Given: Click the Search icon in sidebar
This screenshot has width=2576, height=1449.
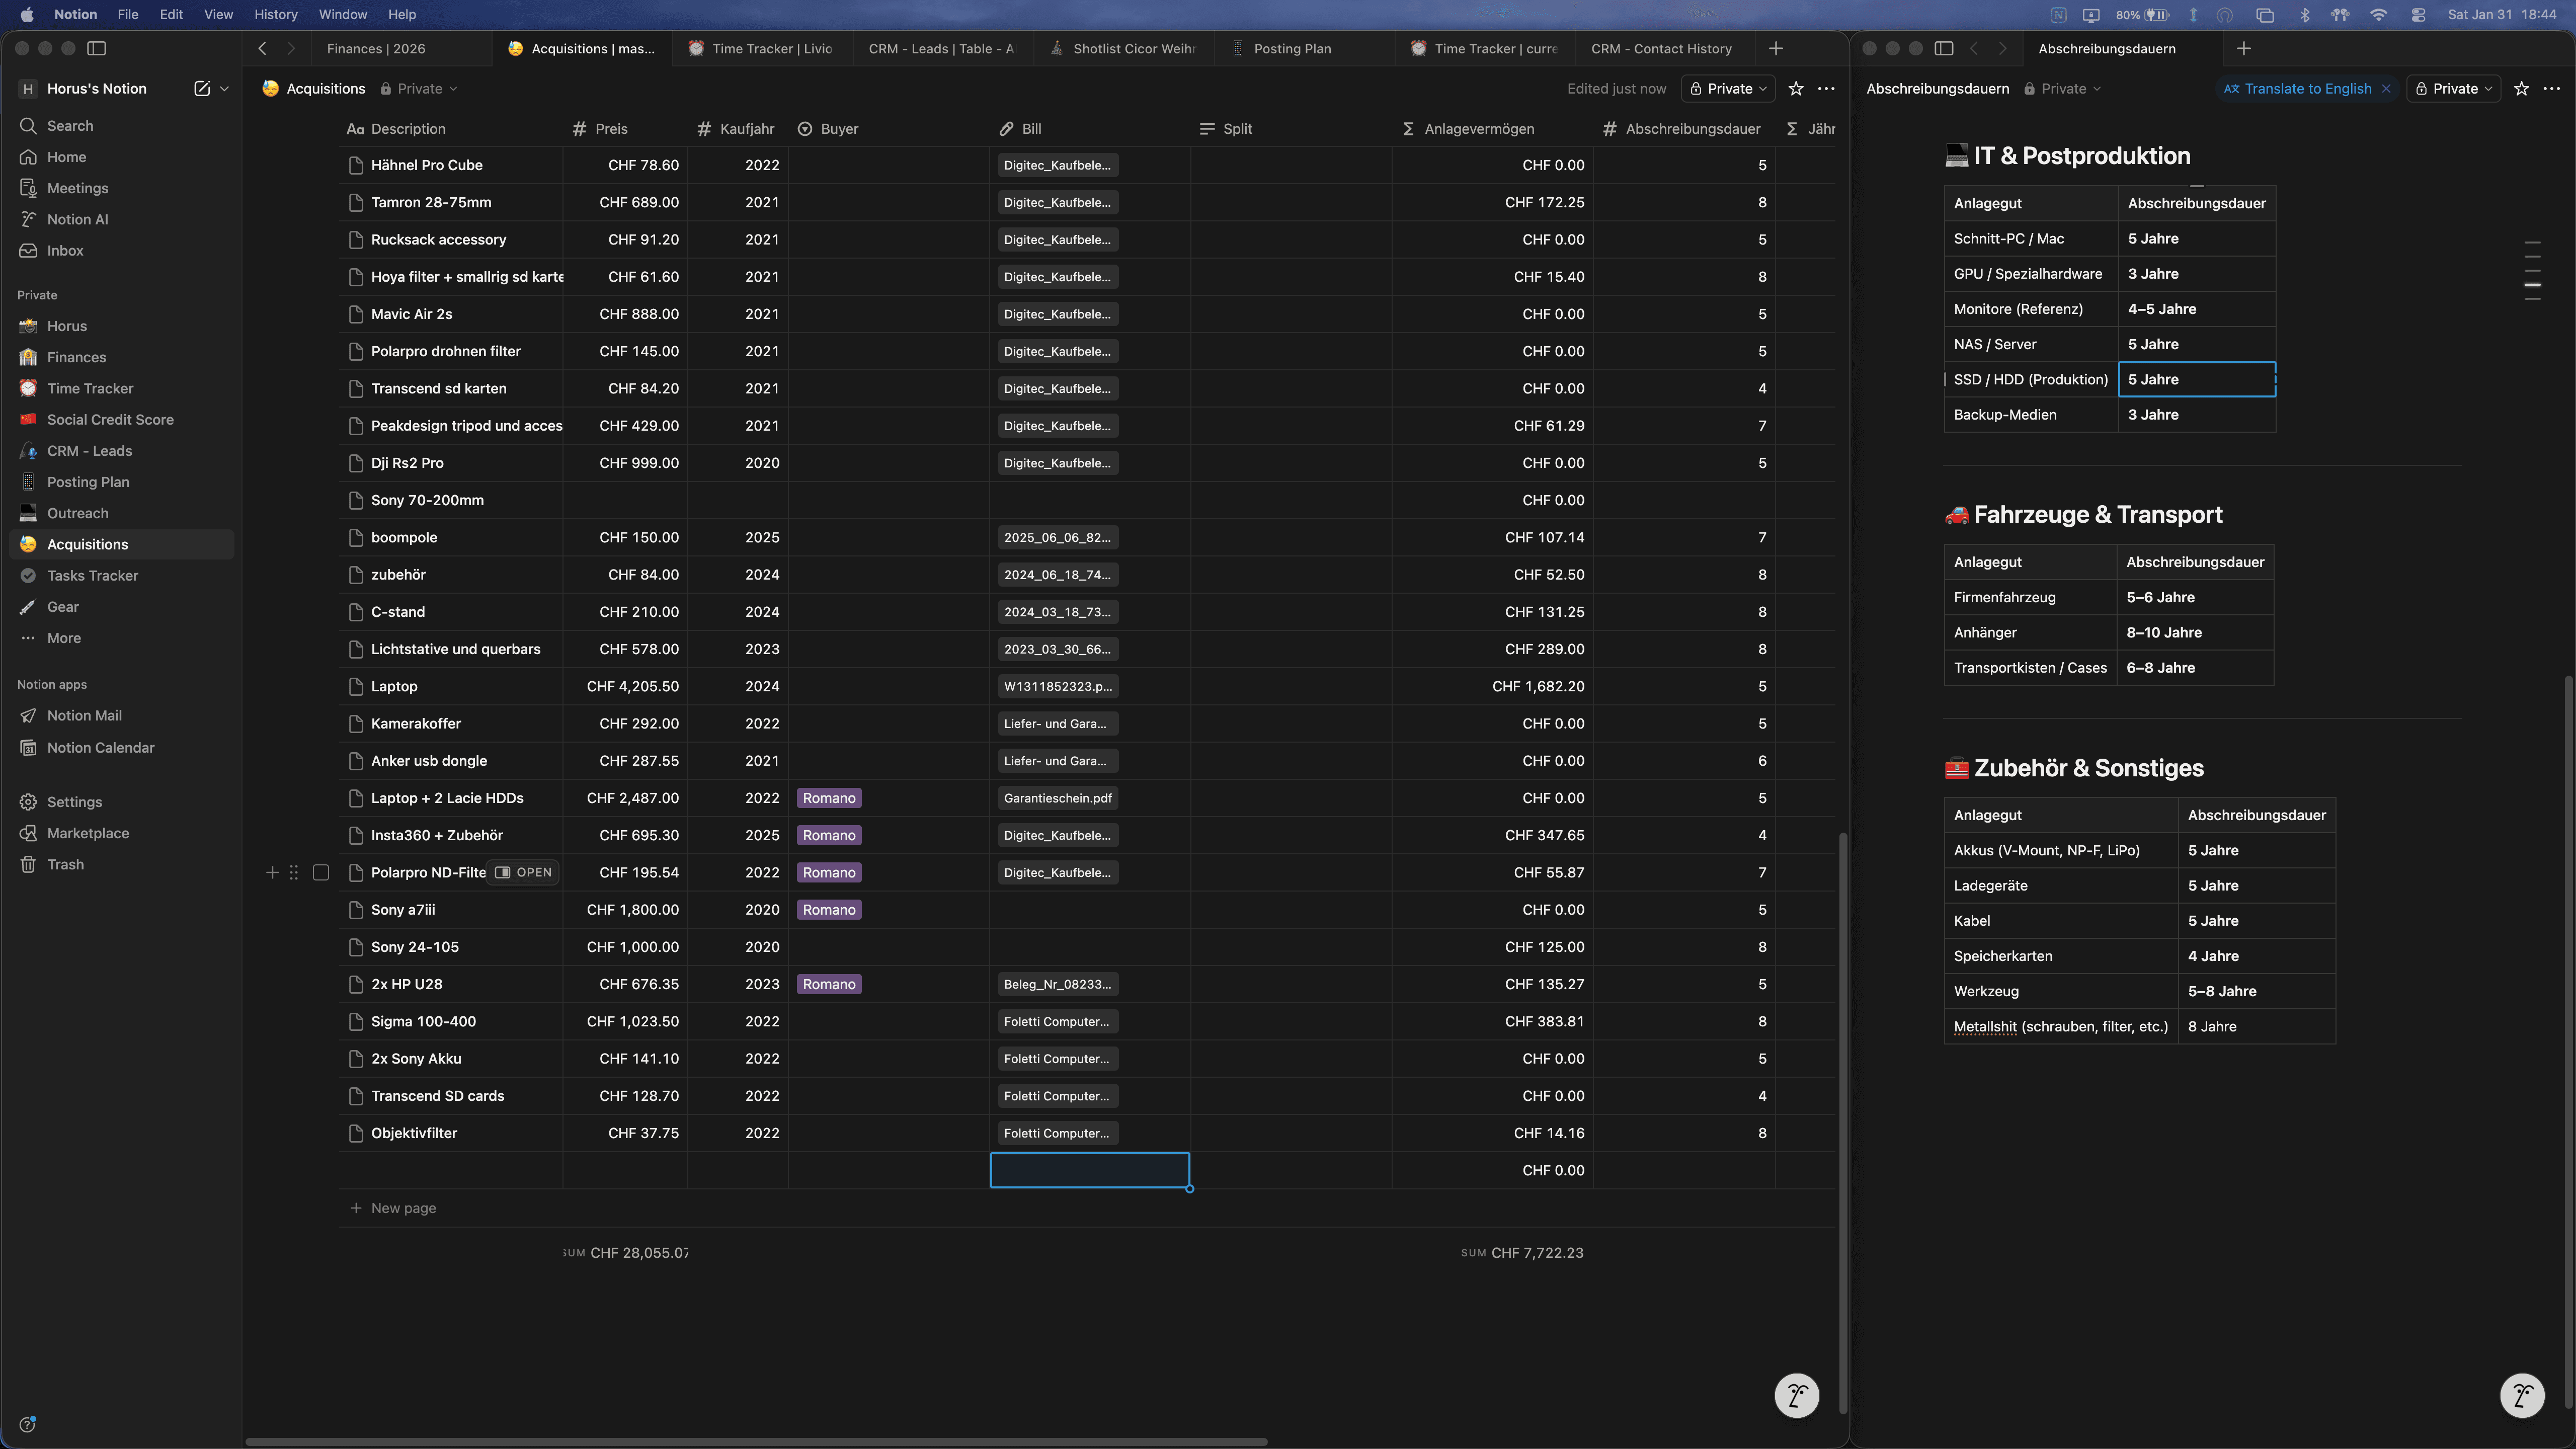Looking at the screenshot, I should click(x=29, y=126).
